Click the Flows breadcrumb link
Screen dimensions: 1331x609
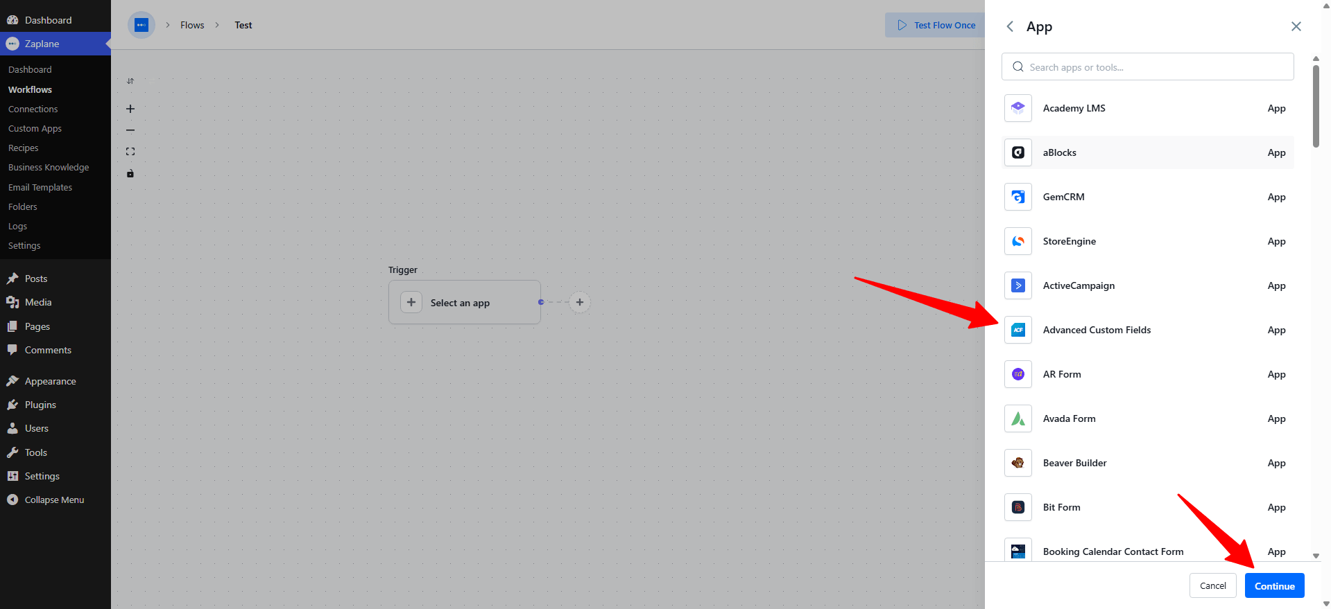192,25
